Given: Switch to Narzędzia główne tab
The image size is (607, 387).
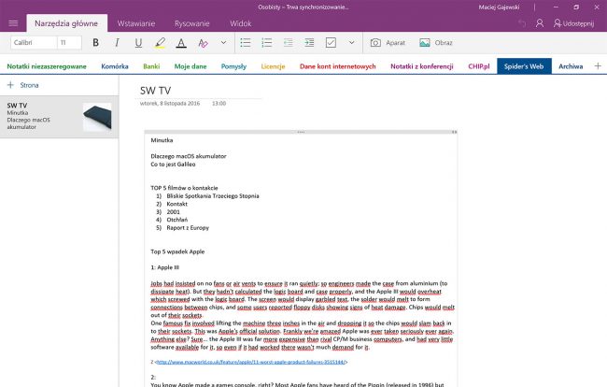Looking at the screenshot, I should pos(66,23).
